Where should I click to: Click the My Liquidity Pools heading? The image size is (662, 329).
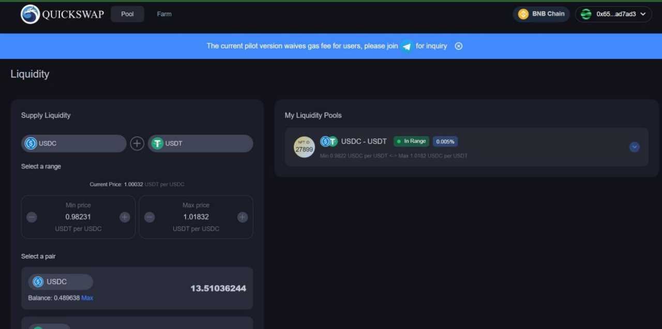click(x=313, y=115)
